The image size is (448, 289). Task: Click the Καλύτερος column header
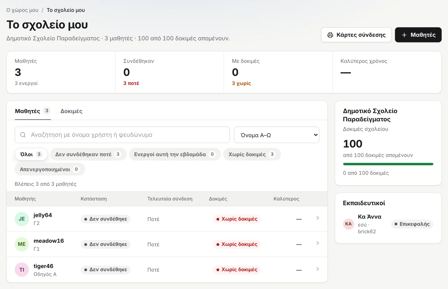pyautogui.click(x=286, y=199)
